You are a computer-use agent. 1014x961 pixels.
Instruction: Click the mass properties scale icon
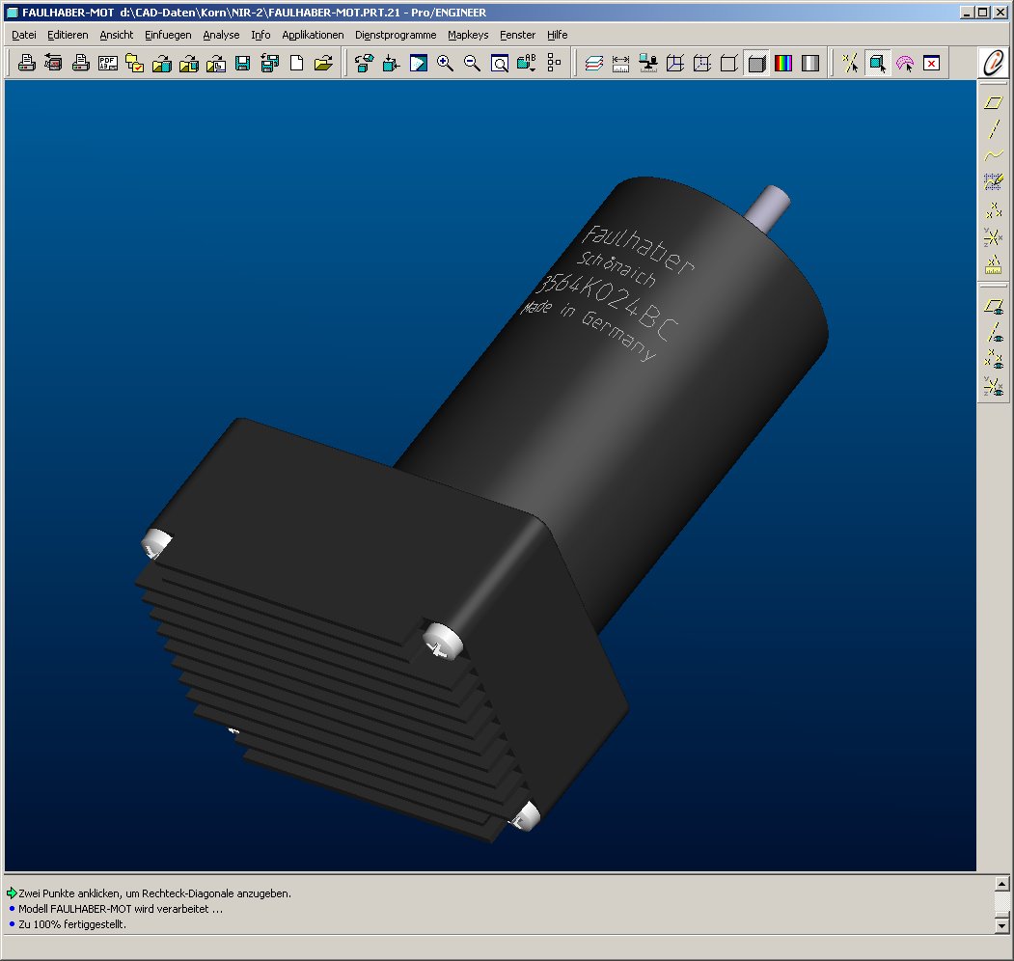click(x=648, y=63)
